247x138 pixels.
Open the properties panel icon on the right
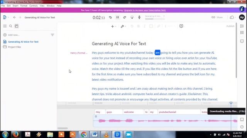point(242,26)
